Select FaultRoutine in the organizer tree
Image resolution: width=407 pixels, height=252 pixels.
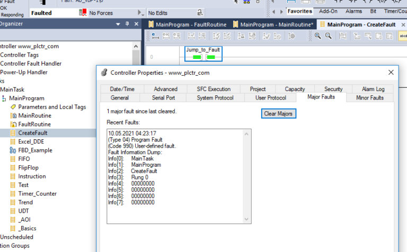click(34, 124)
